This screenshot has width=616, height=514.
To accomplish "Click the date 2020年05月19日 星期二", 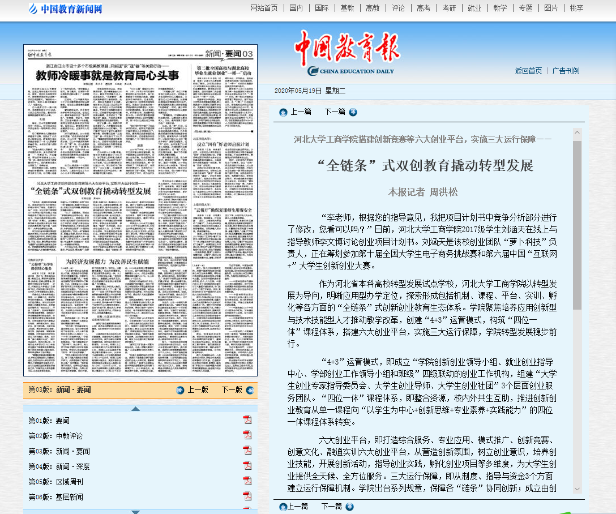I will click(x=310, y=91).
